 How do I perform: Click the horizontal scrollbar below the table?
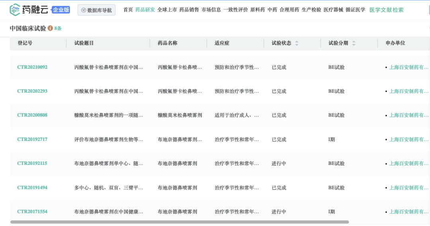[x=180, y=222]
